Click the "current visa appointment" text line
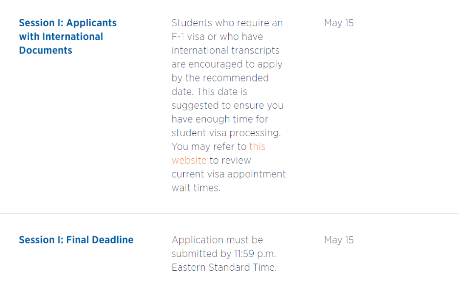459x292 pixels. [x=229, y=174]
